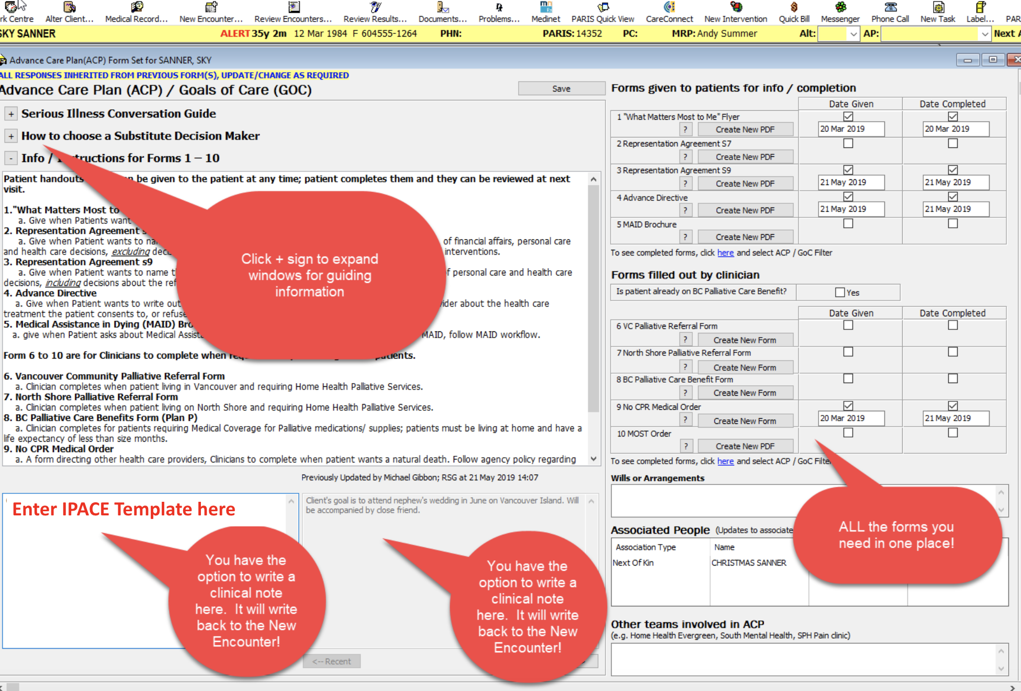Check Date Given for MOST Order
The image size is (1021, 691).
point(848,433)
